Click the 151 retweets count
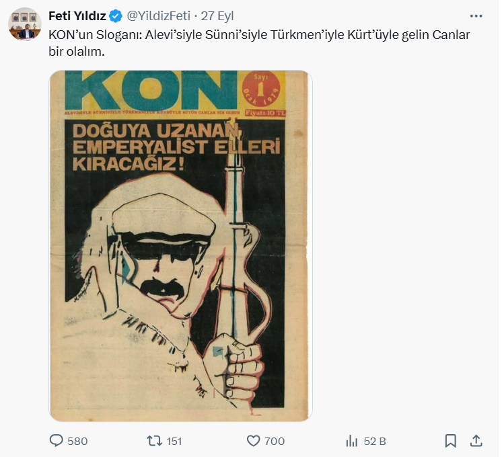 [x=174, y=441]
